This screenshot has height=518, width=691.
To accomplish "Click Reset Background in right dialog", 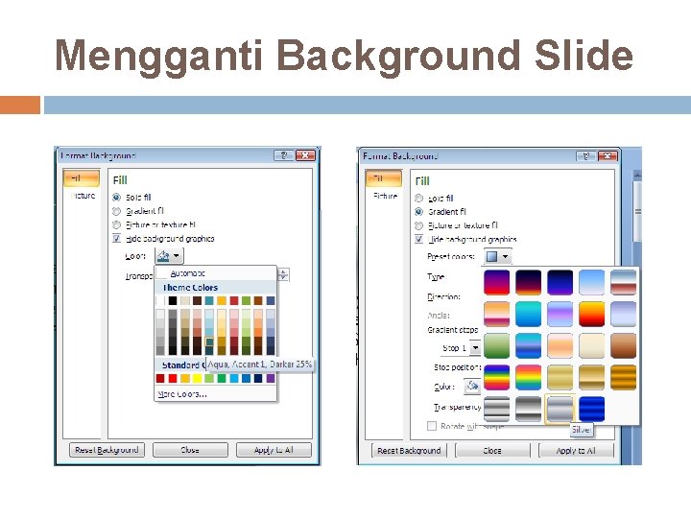I will point(409,451).
